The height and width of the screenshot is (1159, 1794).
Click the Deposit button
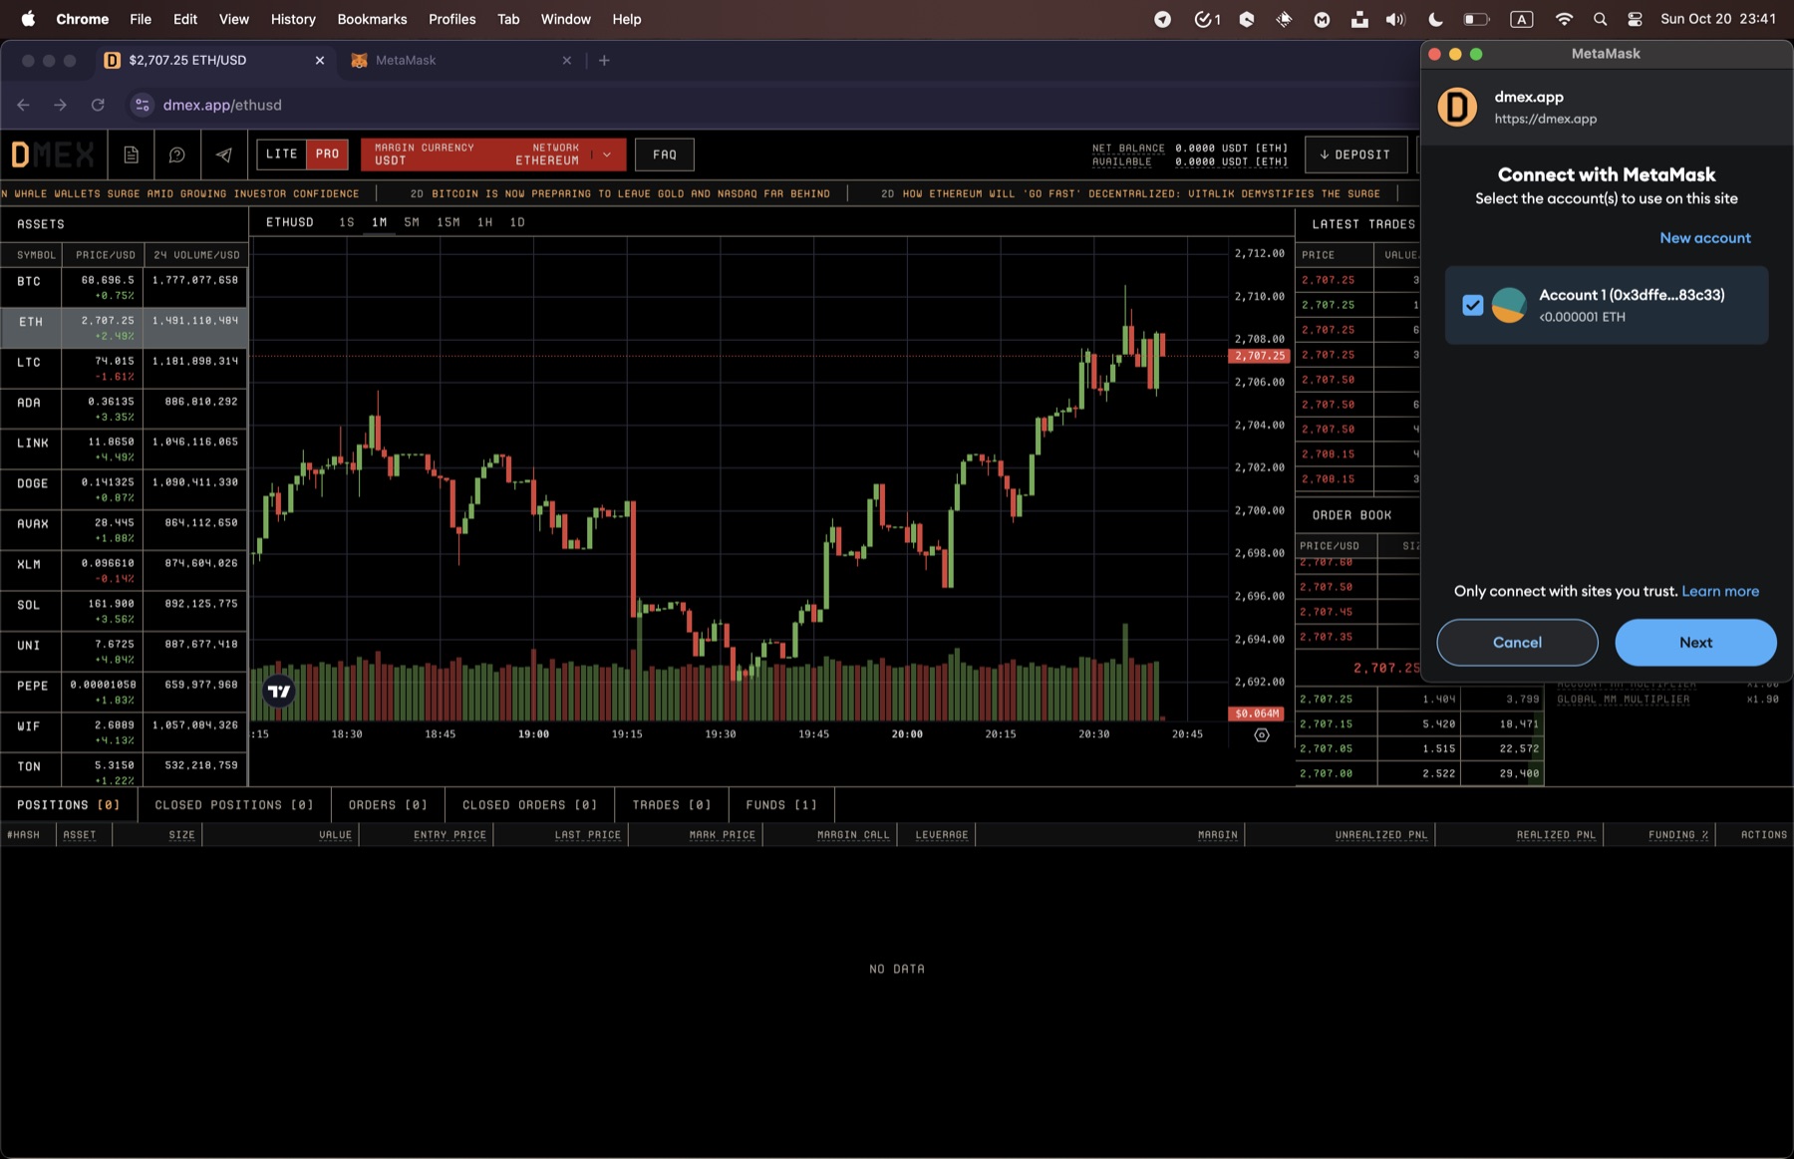point(1355,154)
